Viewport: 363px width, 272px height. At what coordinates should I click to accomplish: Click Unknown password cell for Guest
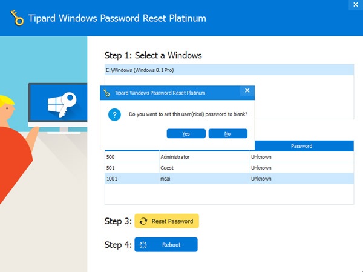pos(302,168)
